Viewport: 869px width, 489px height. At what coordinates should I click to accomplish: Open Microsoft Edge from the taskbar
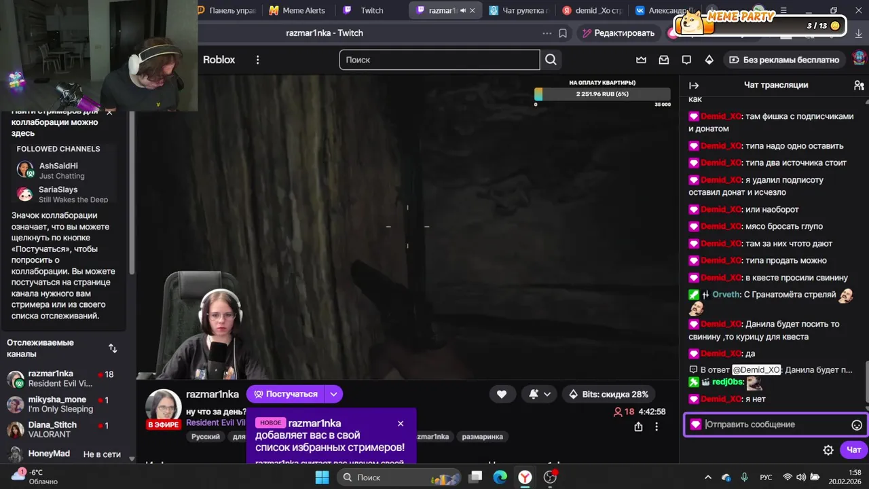tap(500, 477)
